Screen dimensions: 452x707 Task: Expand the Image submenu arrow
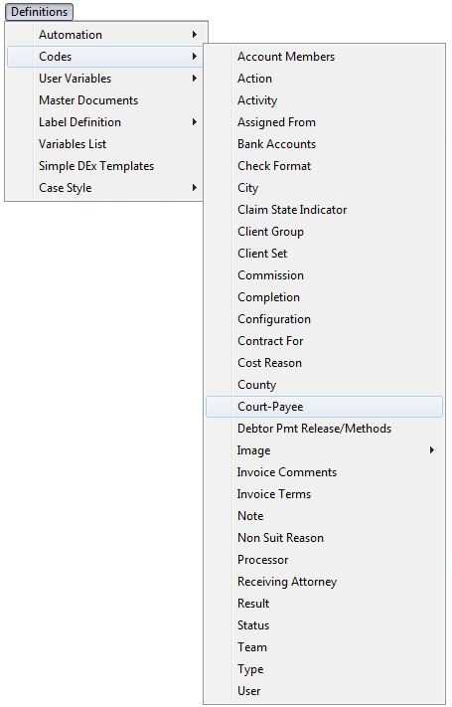pos(432,450)
